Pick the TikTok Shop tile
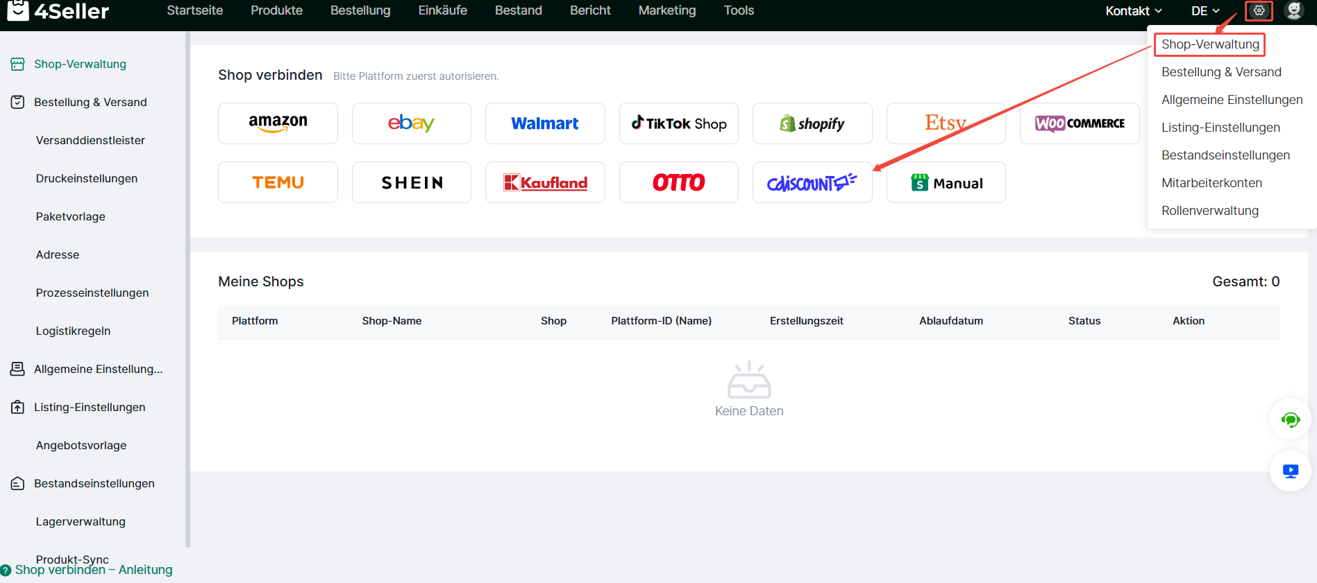The height and width of the screenshot is (583, 1317). (679, 123)
